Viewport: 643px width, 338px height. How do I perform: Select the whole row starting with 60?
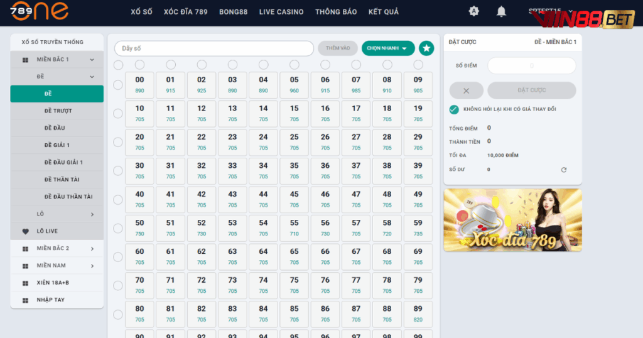(x=118, y=257)
